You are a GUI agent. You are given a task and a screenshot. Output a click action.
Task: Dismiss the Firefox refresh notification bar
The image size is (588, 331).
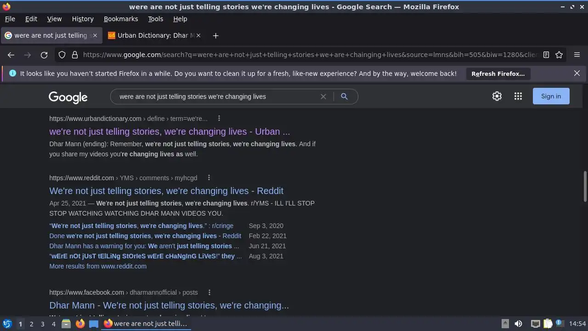click(x=577, y=73)
